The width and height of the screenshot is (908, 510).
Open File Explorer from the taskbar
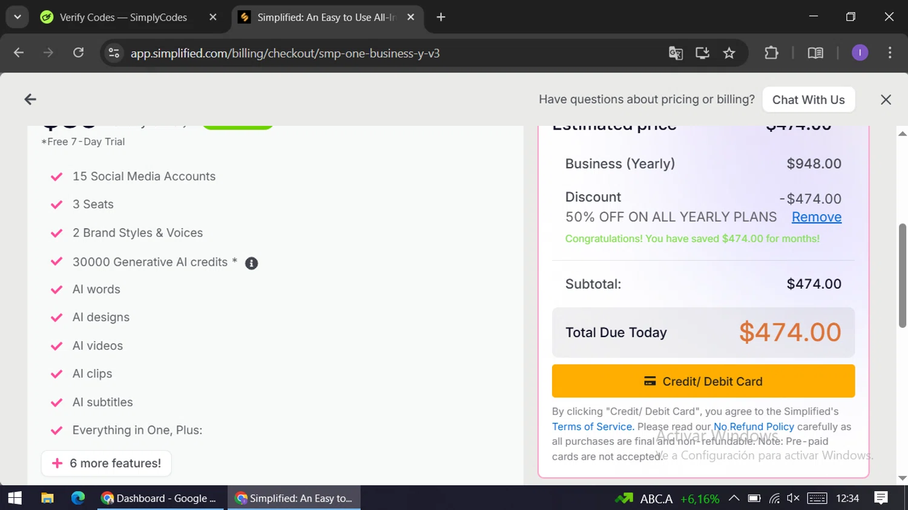[x=47, y=498]
